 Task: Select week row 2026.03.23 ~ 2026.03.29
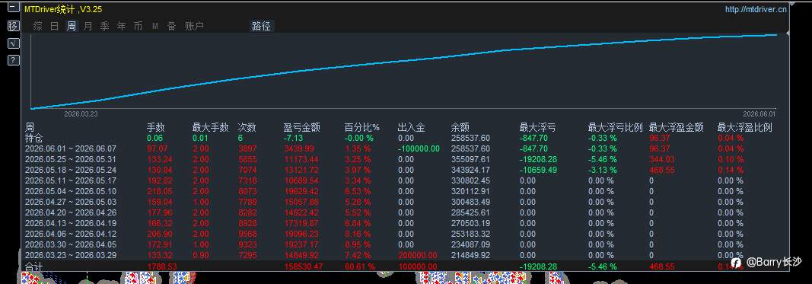(71, 256)
